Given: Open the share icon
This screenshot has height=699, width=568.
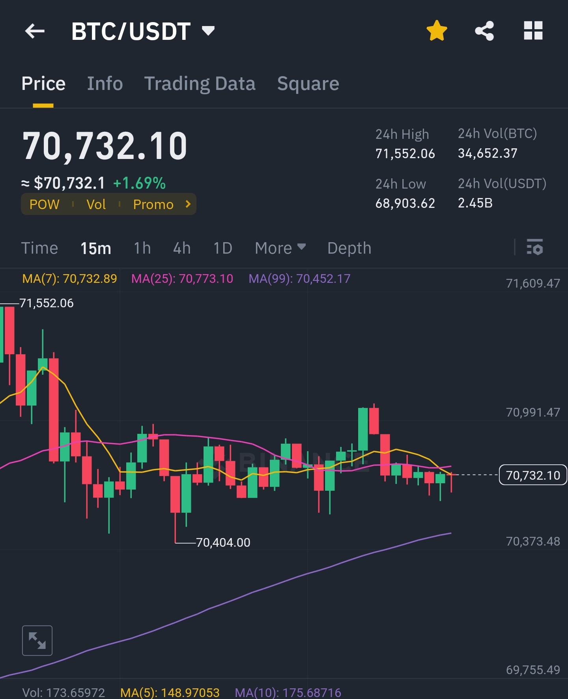Looking at the screenshot, I should click(484, 31).
